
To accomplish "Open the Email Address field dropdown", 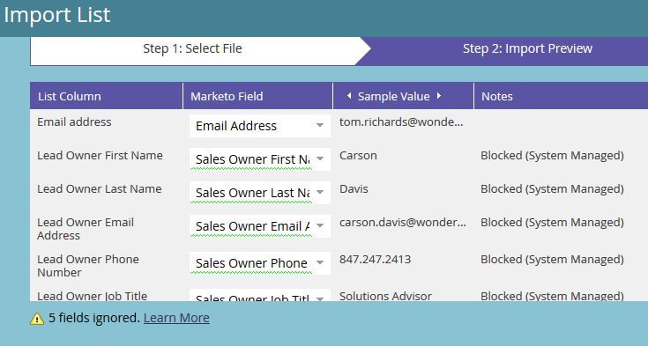I will click(320, 125).
